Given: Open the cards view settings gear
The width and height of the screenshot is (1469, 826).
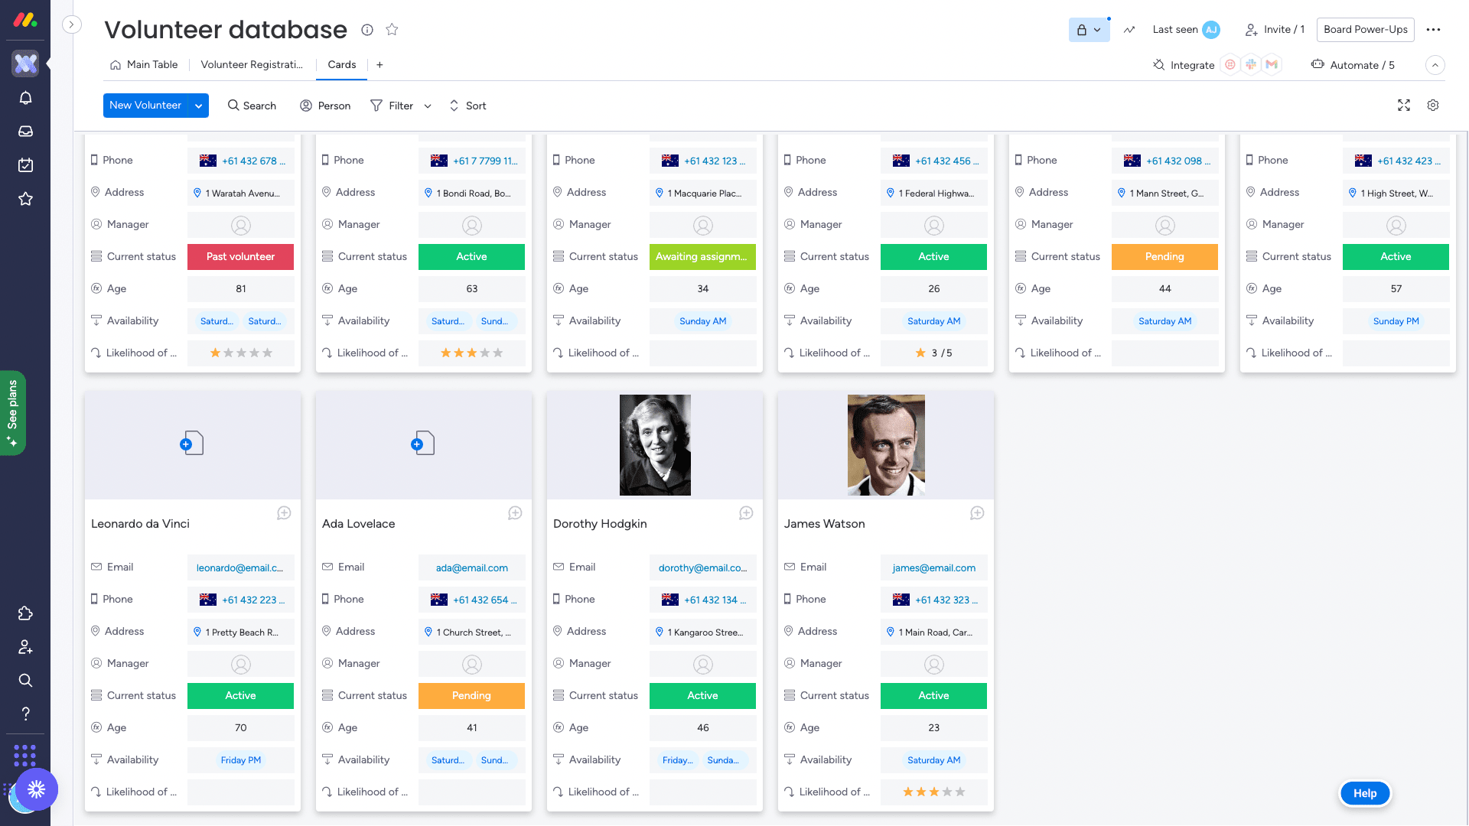Looking at the screenshot, I should 1433,106.
